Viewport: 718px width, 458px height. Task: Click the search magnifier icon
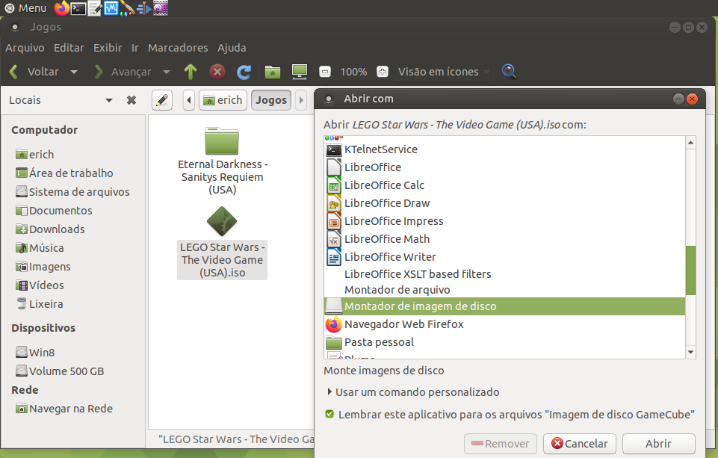[x=510, y=72]
